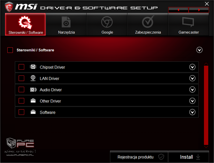Click the Install button
214x163 pixels.
pyautogui.click(x=188, y=157)
